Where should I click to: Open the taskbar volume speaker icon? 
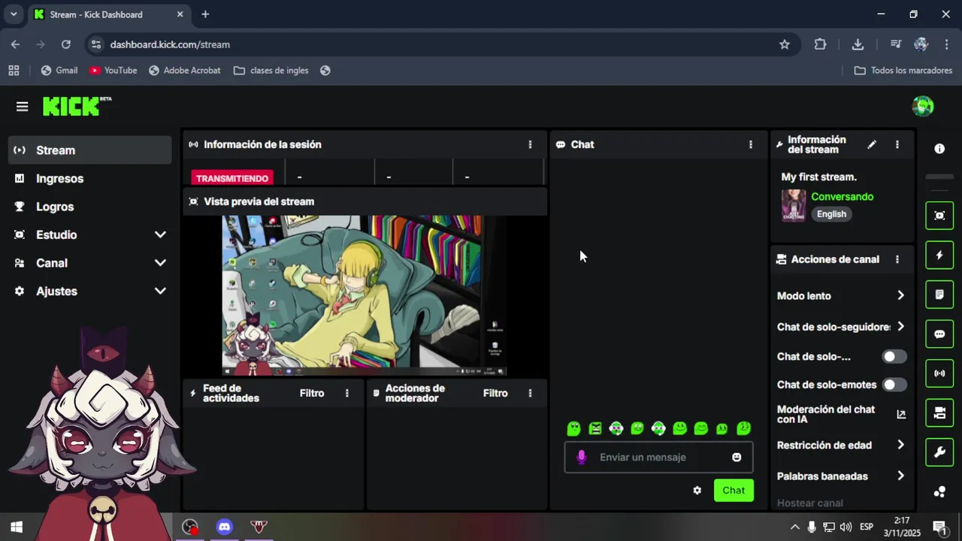tap(846, 527)
